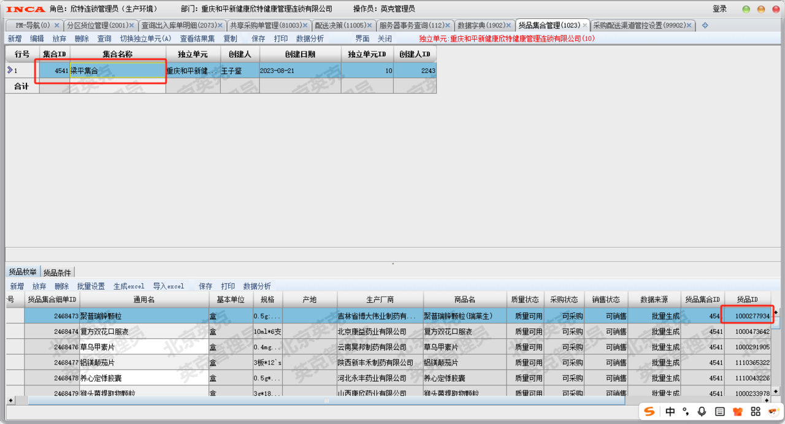Click the 王子鉴 creator cell
This screenshot has width=785, height=424.
[x=240, y=70]
